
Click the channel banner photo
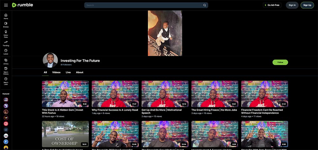click(165, 33)
